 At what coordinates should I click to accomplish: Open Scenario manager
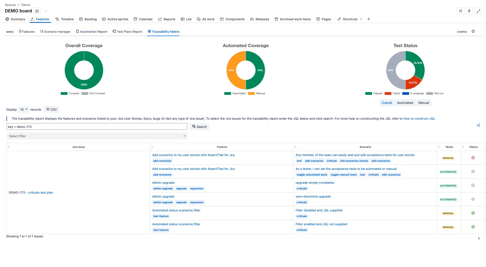click(x=55, y=32)
